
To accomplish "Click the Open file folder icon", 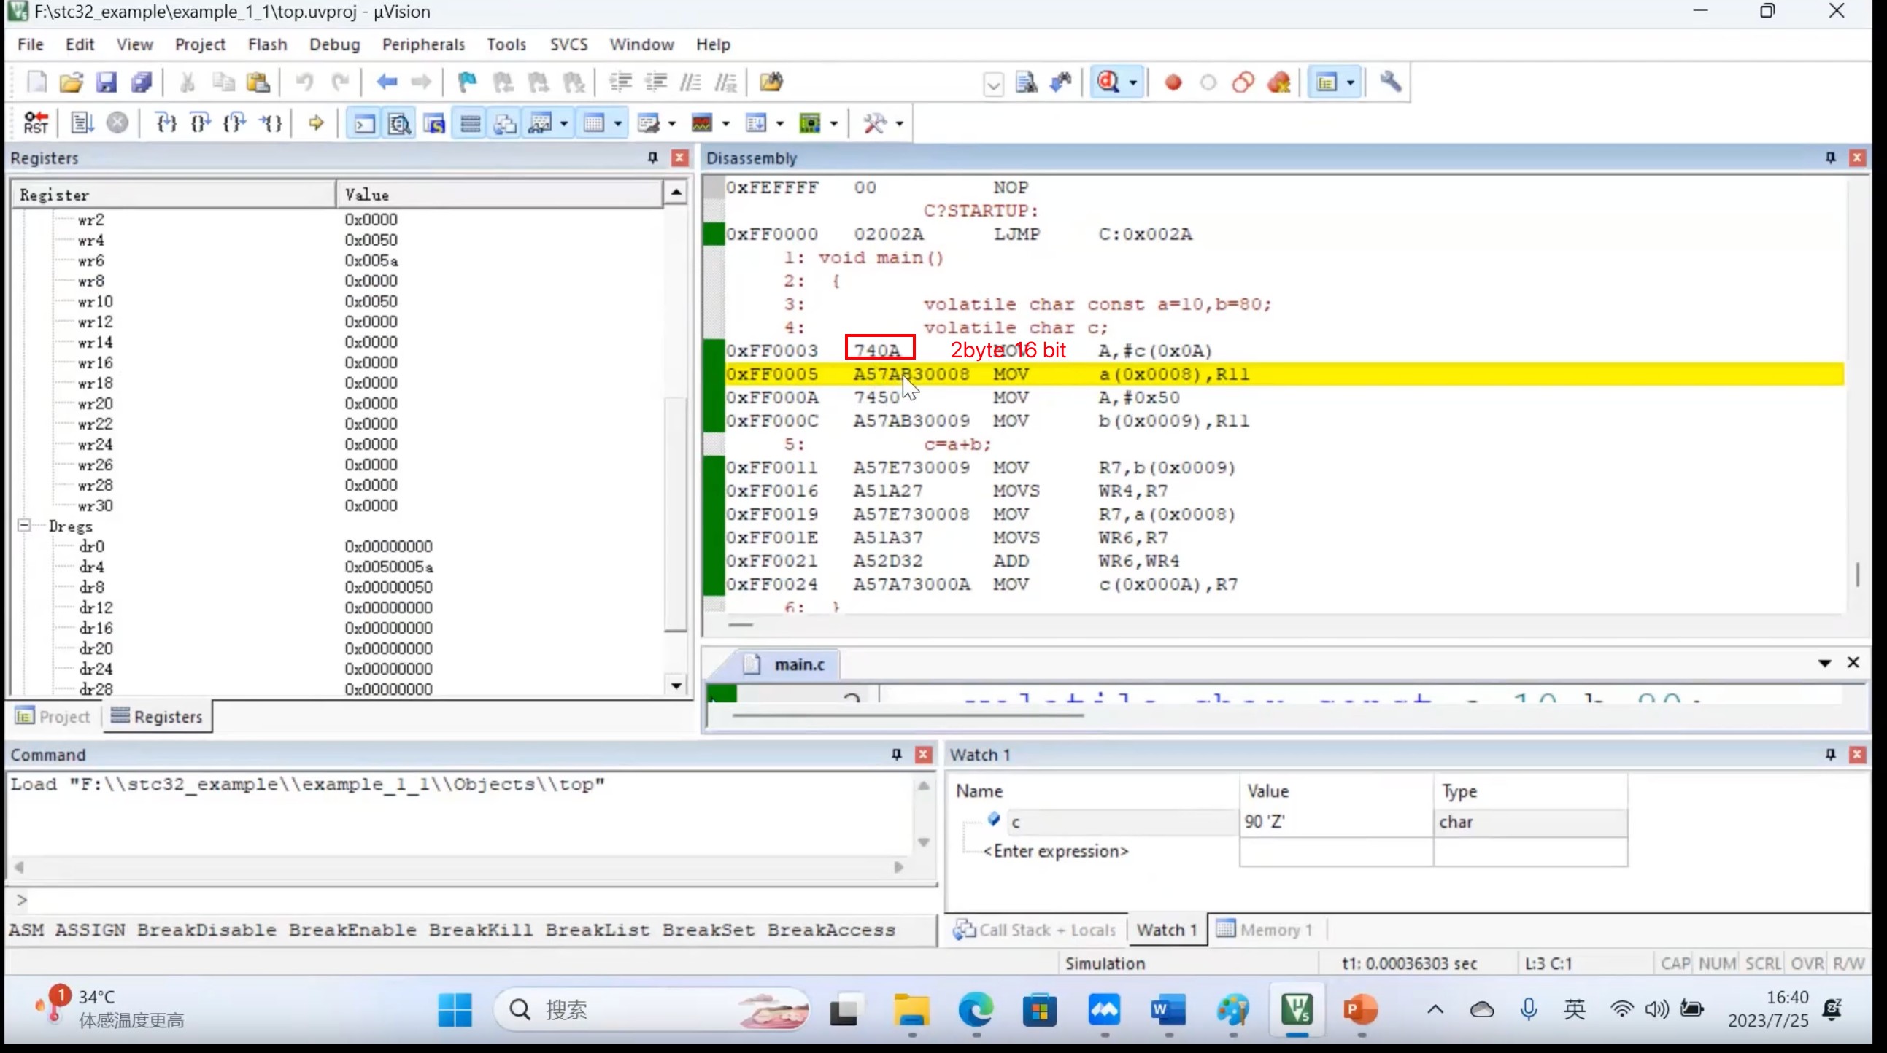I will click(x=71, y=82).
